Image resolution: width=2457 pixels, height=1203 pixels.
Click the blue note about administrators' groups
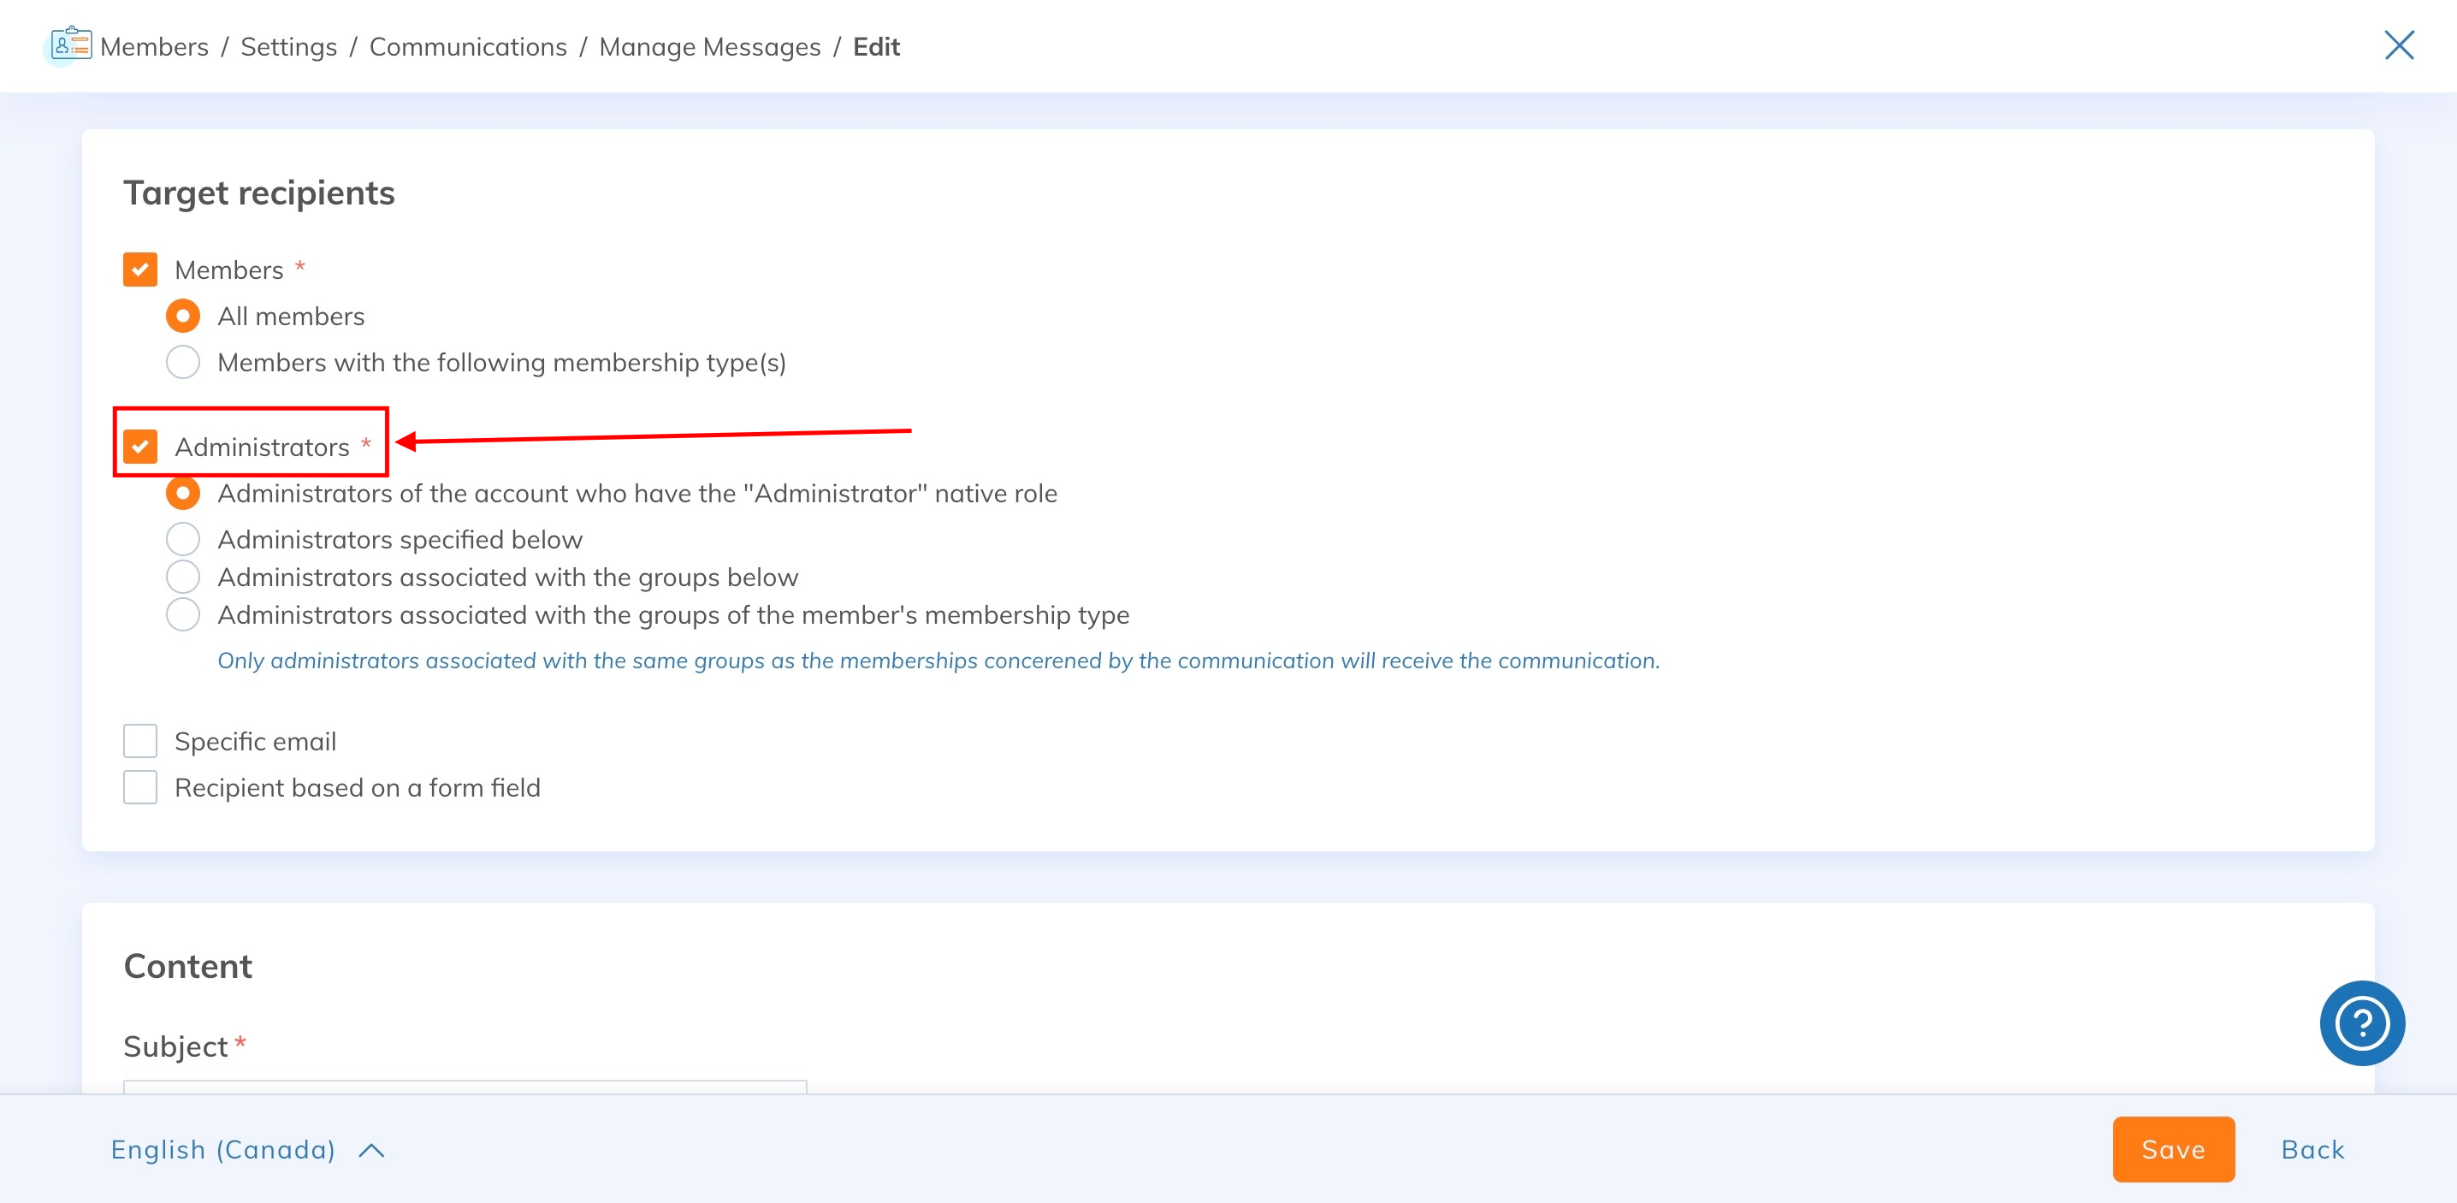pos(938,661)
